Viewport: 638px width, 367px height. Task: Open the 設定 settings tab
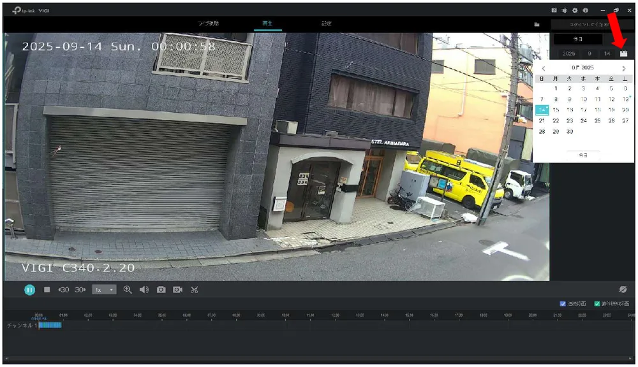(326, 24)
